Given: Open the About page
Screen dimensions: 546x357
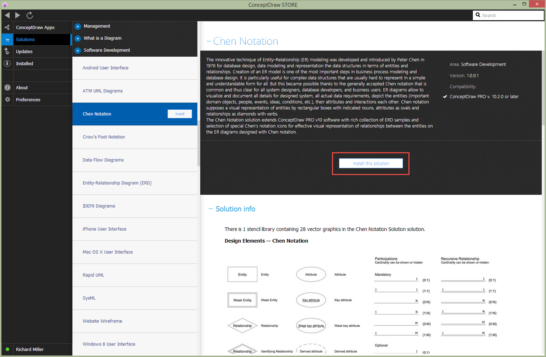Looking at the screenshot, I should point(22,88).
